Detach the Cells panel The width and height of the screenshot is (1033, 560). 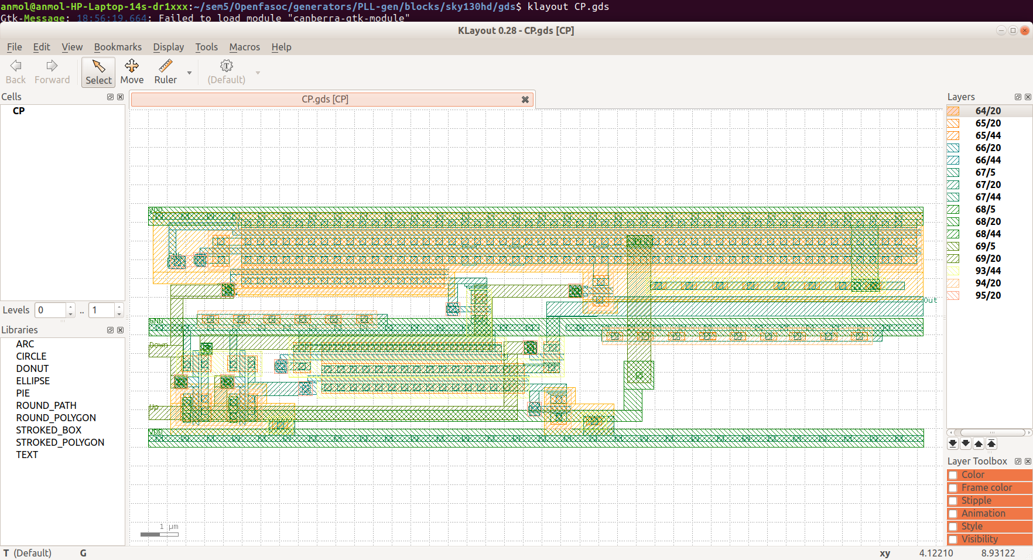110,97
